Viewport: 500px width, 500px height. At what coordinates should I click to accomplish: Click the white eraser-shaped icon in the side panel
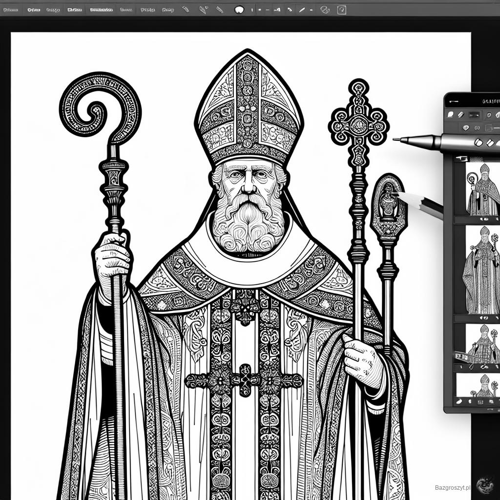(x=450, y=114)
